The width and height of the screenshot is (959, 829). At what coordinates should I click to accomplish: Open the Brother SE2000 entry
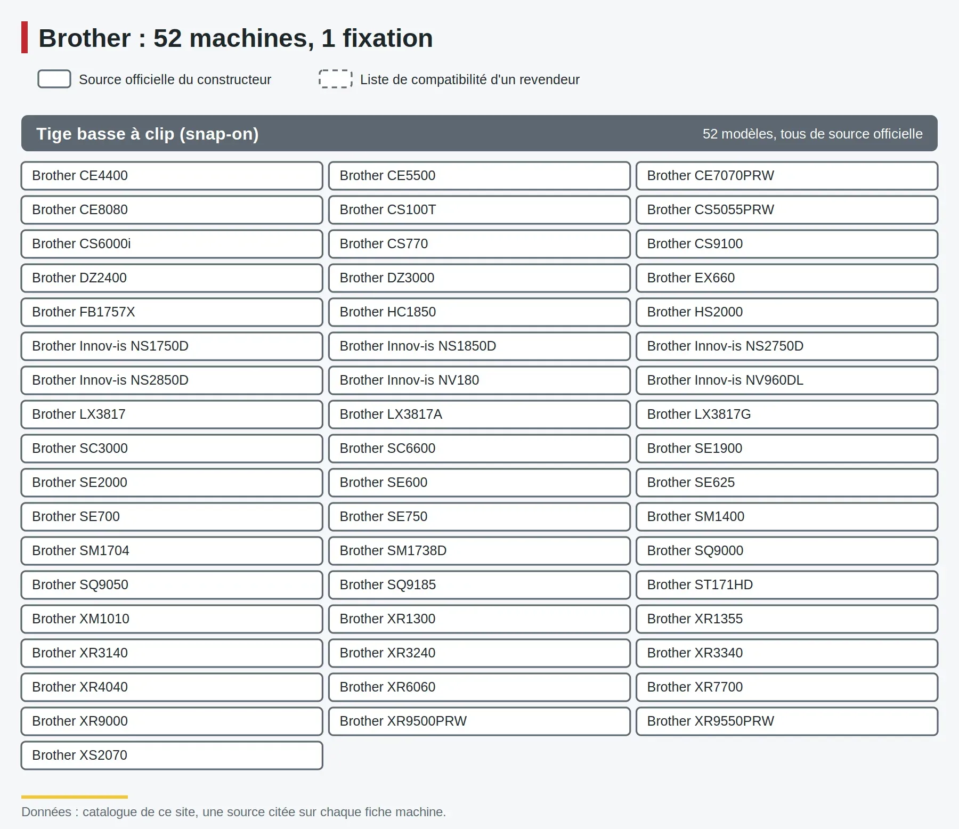172,483
